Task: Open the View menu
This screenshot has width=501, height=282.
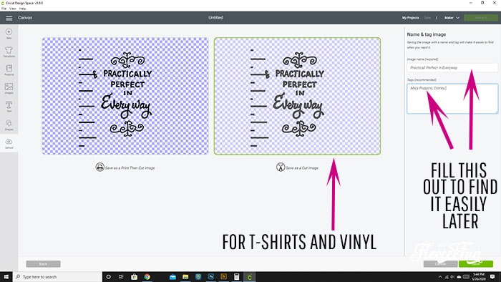Action: point(12,9)
